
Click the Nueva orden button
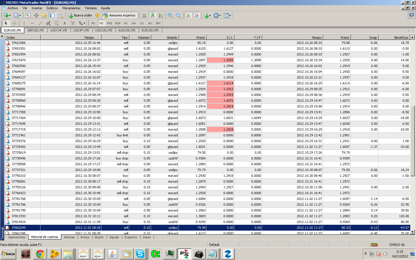(80, 15)
